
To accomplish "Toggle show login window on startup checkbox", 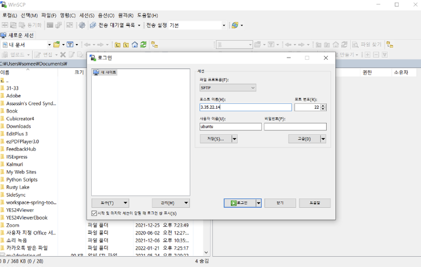I will tap(94, 213).
